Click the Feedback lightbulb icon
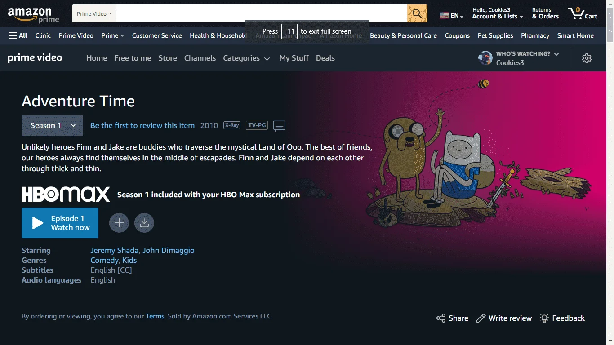Image resolution: width=614 pixels, height=345 pixels. coord(544,318)
